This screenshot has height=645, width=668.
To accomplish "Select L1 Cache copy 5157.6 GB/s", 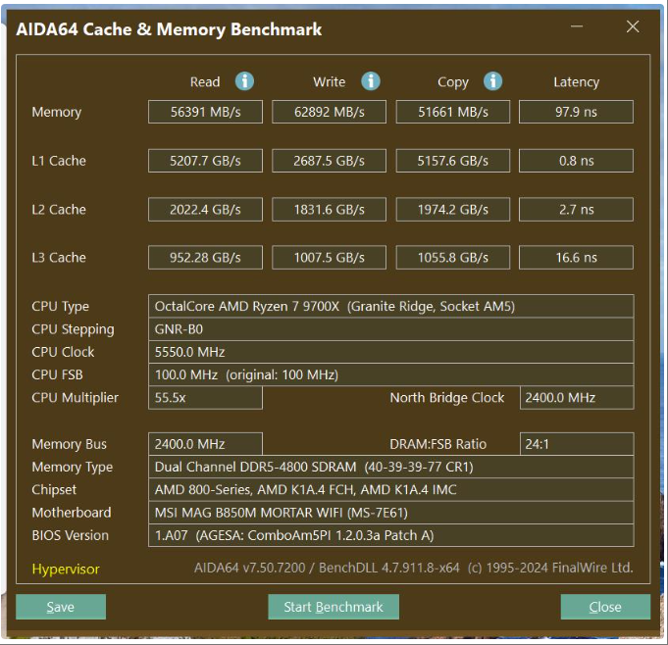I will coord(453,161).
